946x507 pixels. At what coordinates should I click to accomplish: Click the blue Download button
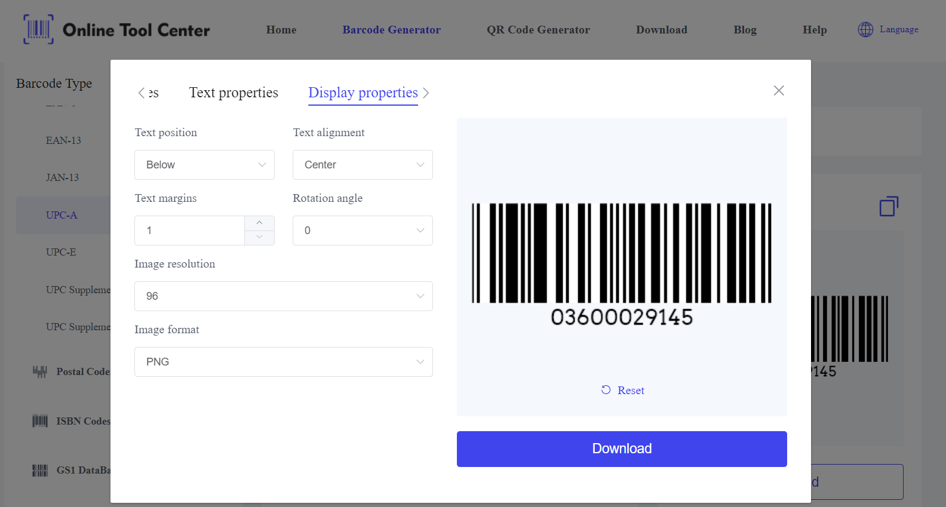coord(622,449)
